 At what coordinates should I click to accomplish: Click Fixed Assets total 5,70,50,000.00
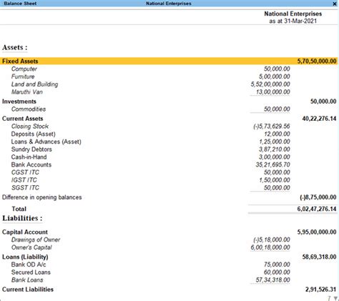click(317, 61)
